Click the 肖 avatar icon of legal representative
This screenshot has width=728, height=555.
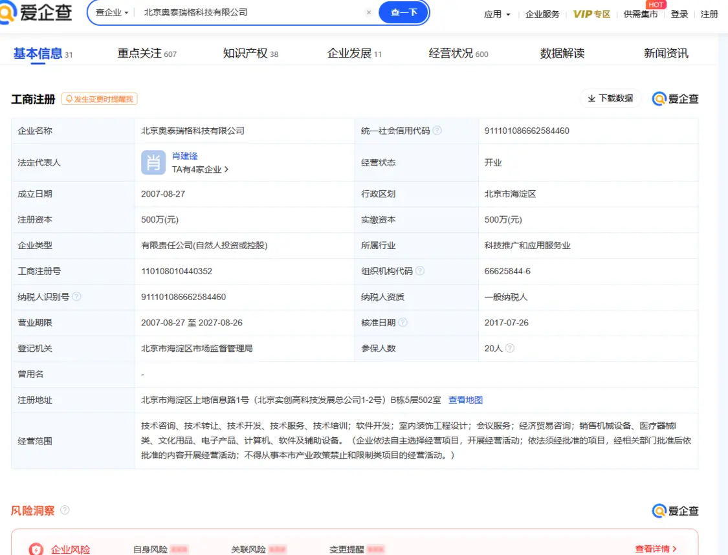tap(153, 162)
